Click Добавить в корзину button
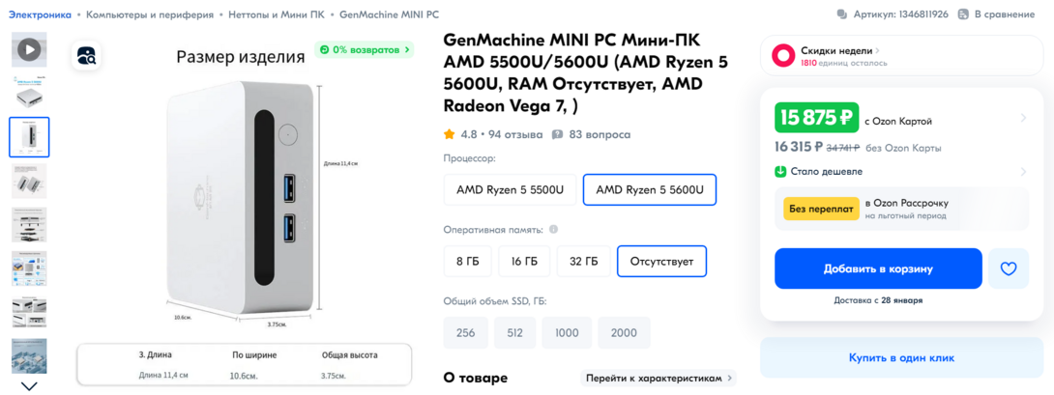 (x=878, y=268)
